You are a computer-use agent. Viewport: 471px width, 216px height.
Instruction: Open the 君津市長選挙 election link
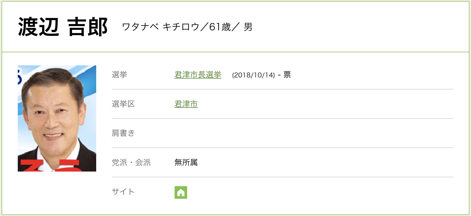click(198, 75)
